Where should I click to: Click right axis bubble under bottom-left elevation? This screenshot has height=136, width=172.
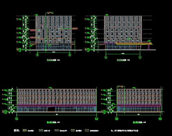point(97,119)
